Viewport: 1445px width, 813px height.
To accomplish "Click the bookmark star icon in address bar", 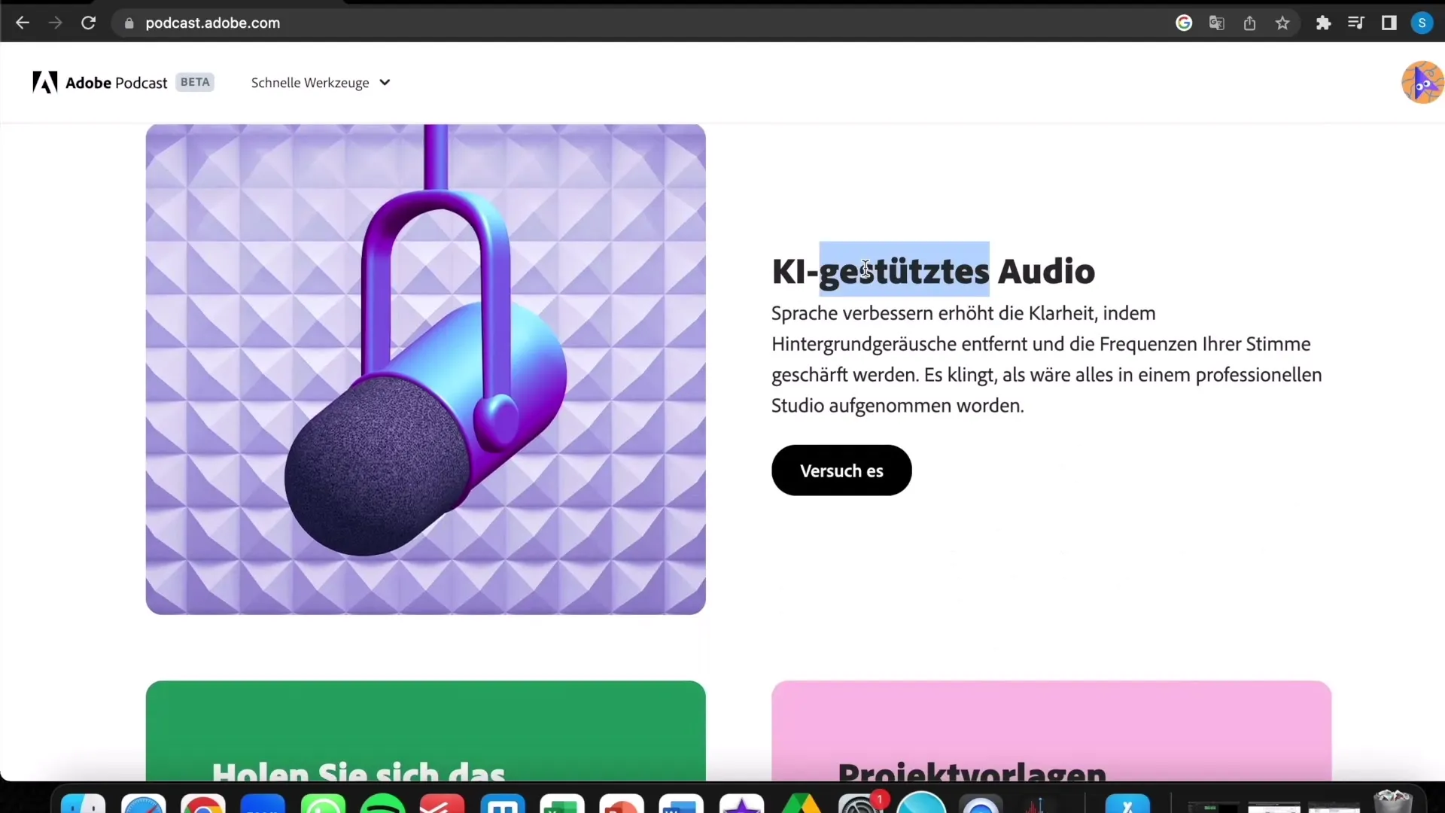I will 1284,22.
